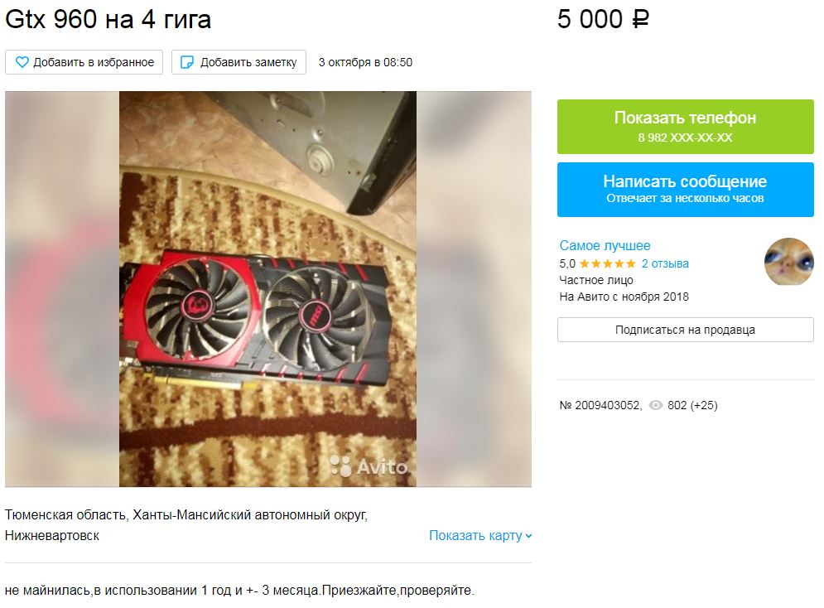This screenshot has width=824, height=608.
Task: Click the ruble currency symbol next to the price
Action: point(640,20)
